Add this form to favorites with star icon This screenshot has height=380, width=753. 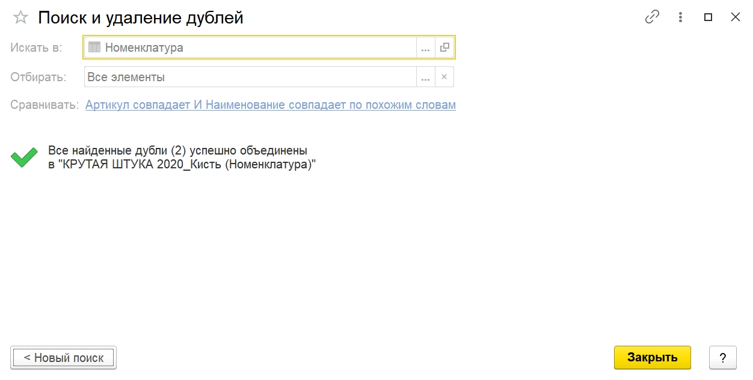[x=20, y=17]
